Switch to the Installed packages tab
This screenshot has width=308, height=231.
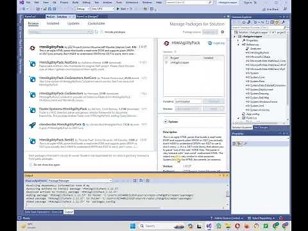tap(53, 23)
